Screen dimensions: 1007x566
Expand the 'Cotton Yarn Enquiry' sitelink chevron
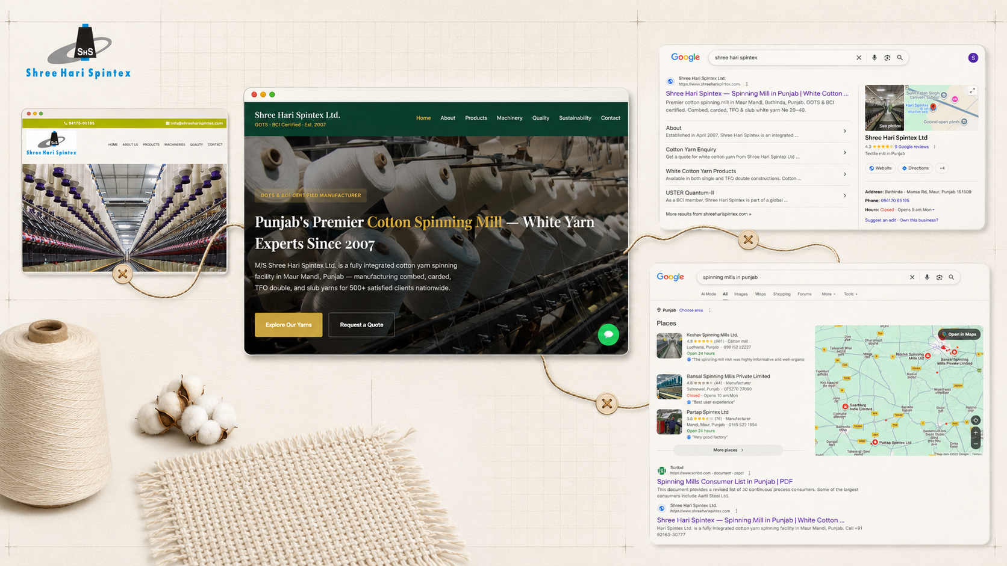(845, 153)
